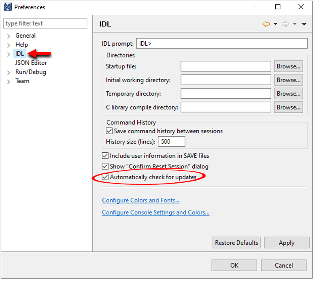
Task: Click the Cancel button
Action: coord(284,265)
